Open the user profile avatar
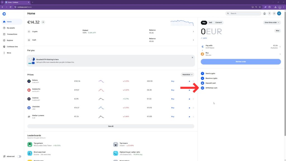 pos(279,13)
